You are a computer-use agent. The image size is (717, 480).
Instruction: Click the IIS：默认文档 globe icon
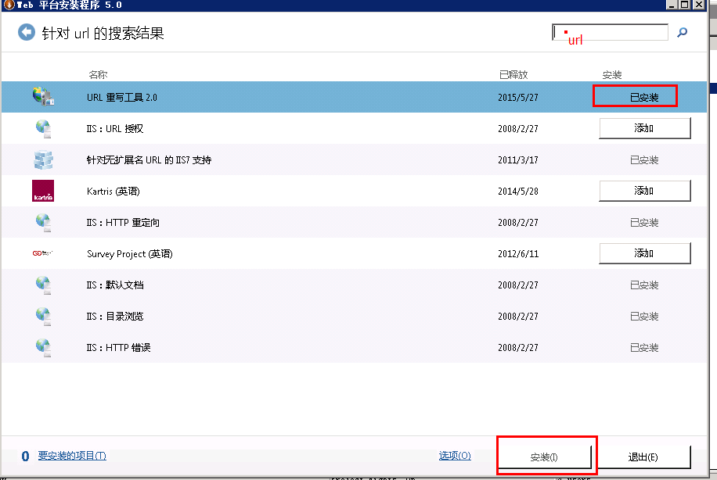tap(43, 285)
